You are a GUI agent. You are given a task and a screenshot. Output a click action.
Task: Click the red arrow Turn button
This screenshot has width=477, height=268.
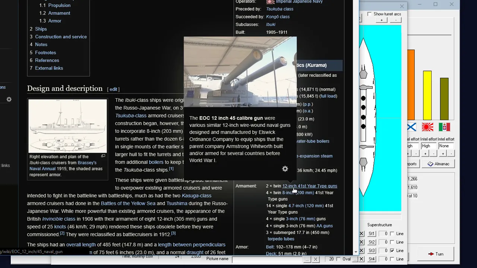click(x=436, y=254)
